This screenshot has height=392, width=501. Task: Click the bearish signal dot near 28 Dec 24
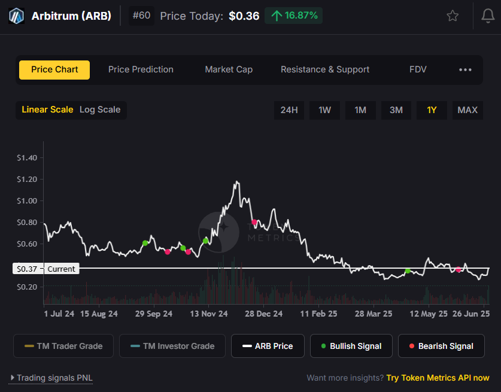(x=254, y=222)
